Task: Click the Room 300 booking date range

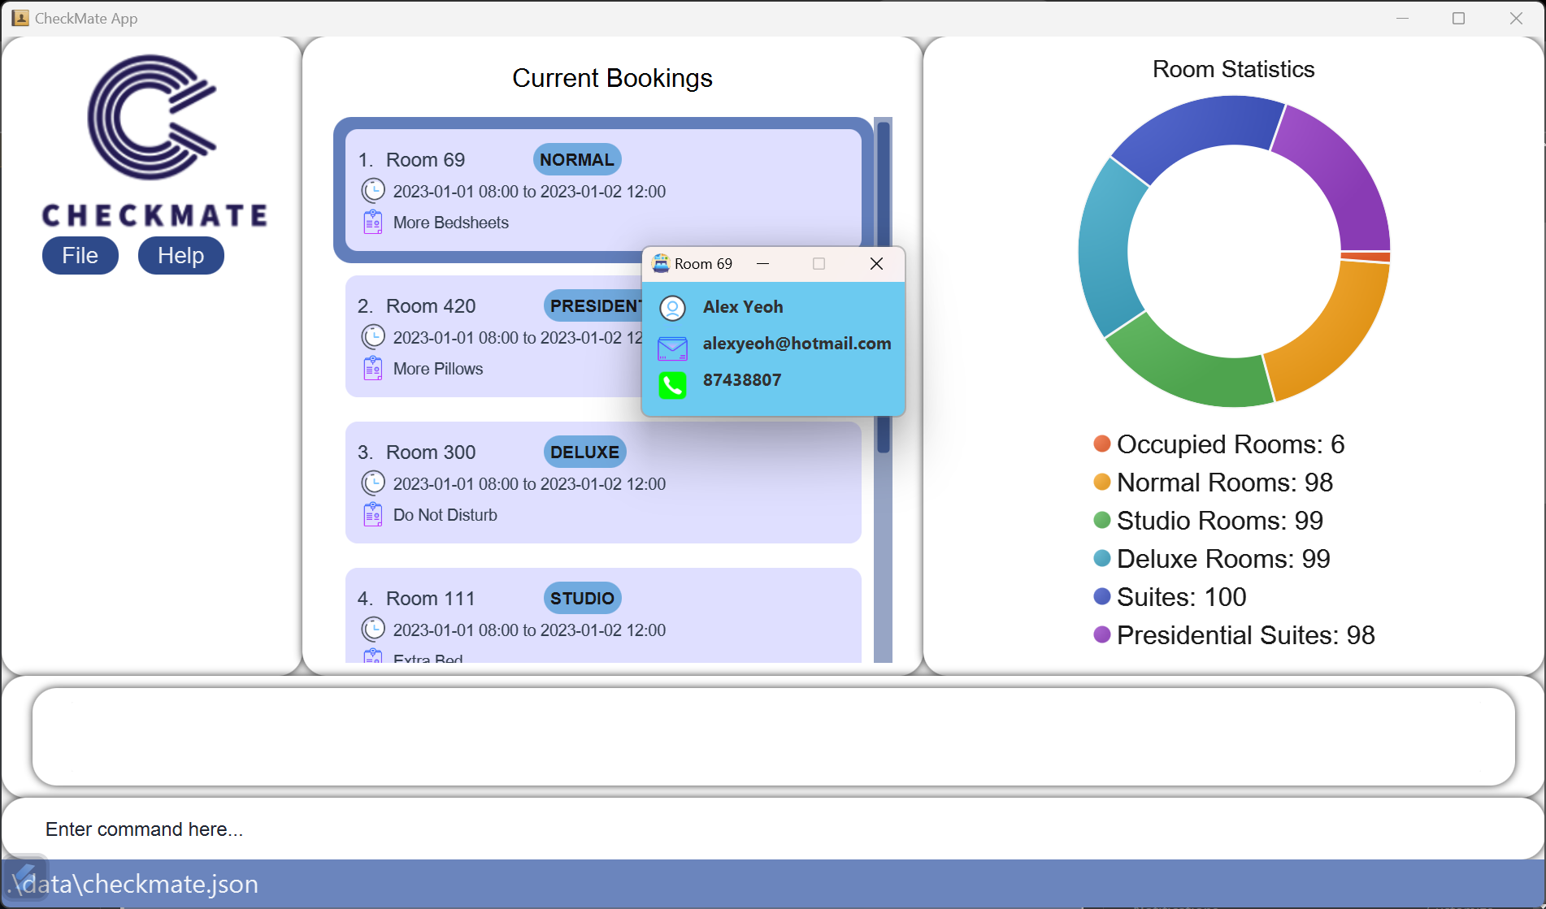Action: pyautogui.click(x=529, y=484)
